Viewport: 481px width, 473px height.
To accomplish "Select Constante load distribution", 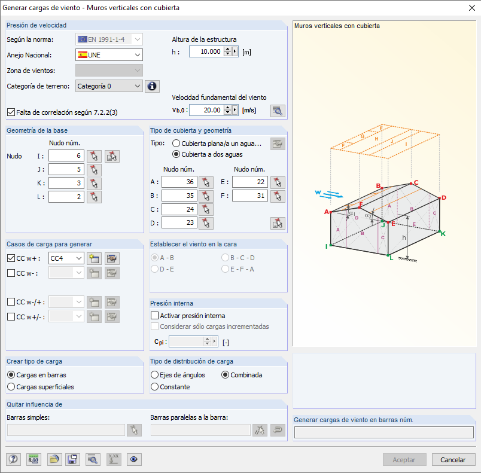I will pos(154,387).
